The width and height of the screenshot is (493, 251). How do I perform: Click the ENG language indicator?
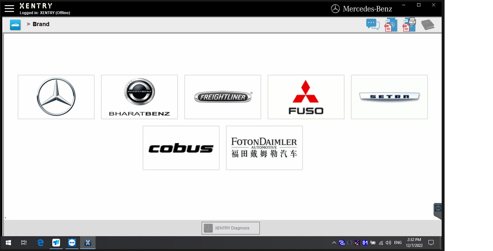pyautogui.click(x=398, y=243)
